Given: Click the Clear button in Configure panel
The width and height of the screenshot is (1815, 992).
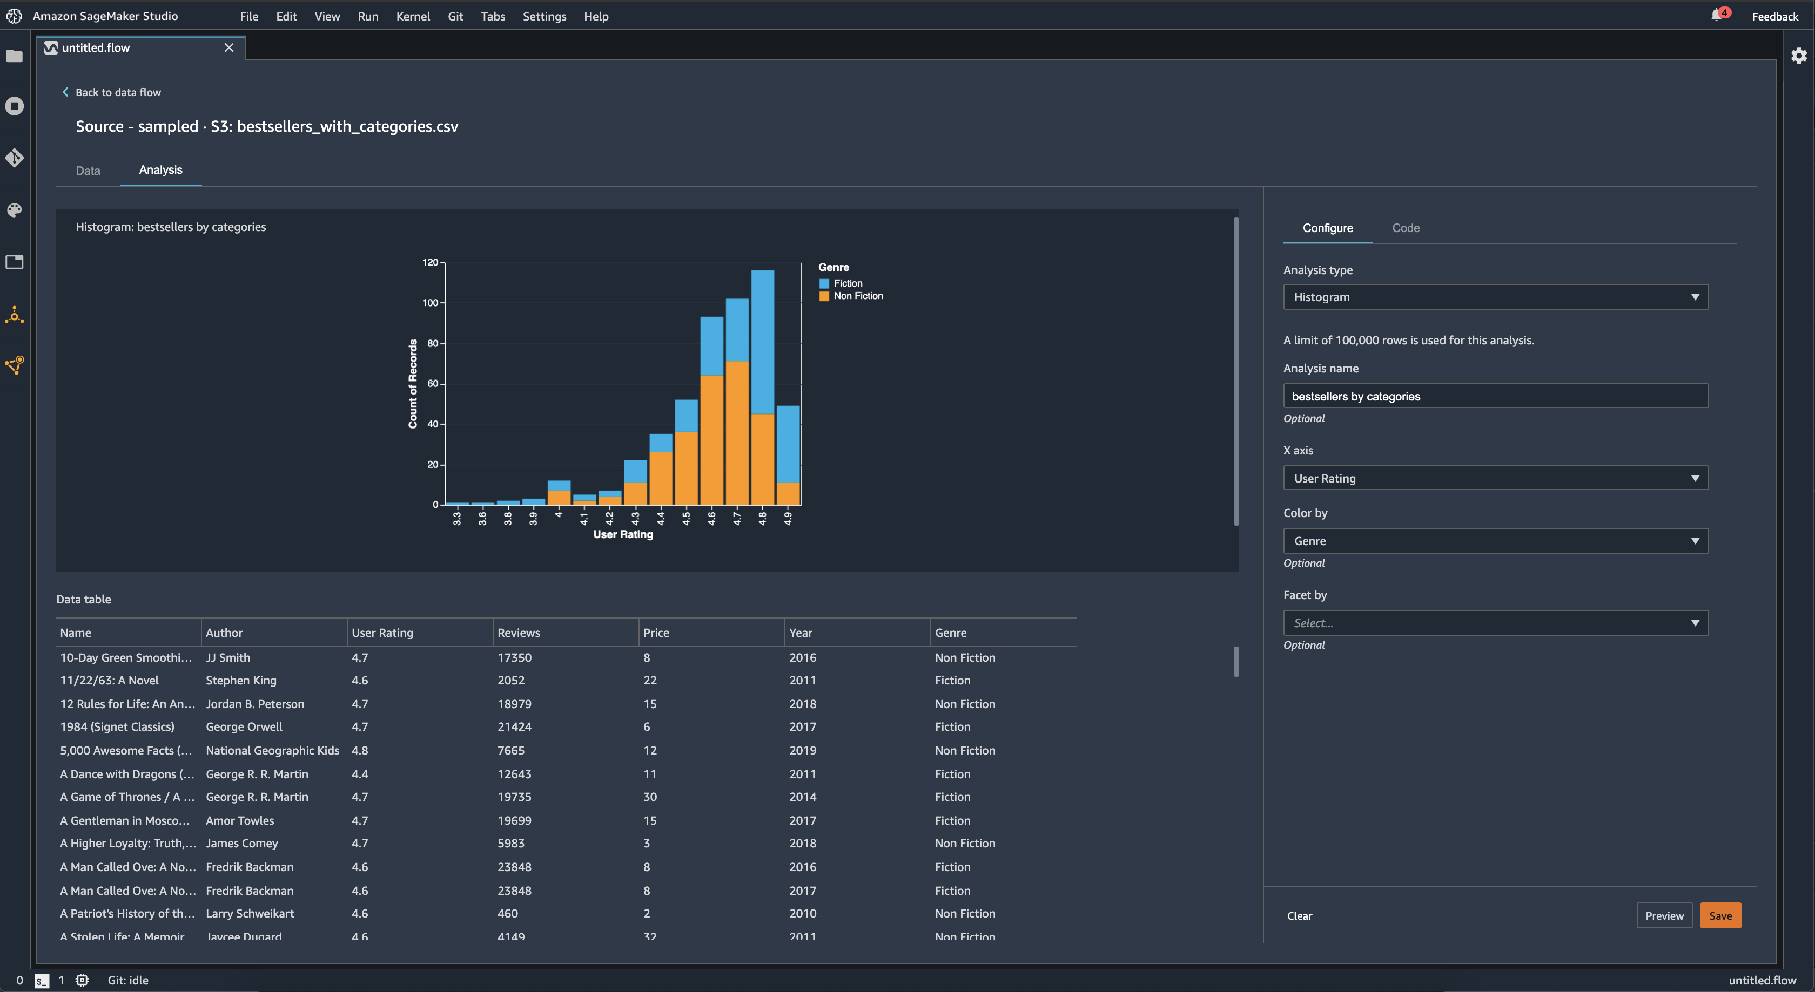Looking at the screenshot, I should pos(1299,915).
